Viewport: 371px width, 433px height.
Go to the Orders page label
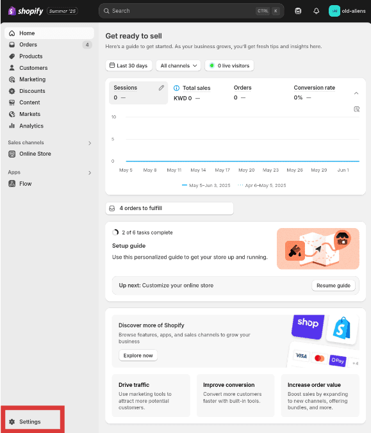(28, 45)
